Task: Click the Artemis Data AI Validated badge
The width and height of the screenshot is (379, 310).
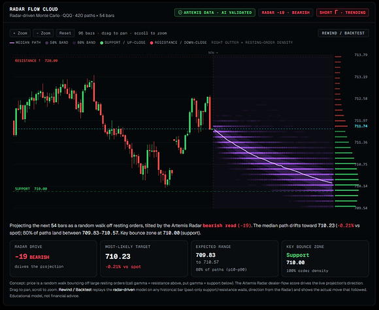Action: click(214, 12)
